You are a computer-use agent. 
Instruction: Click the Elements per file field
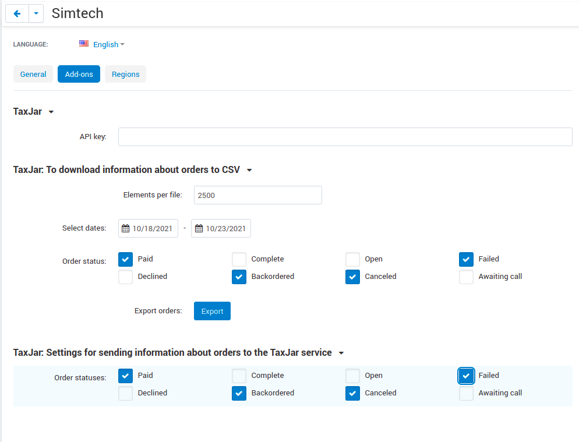(257, 195)
